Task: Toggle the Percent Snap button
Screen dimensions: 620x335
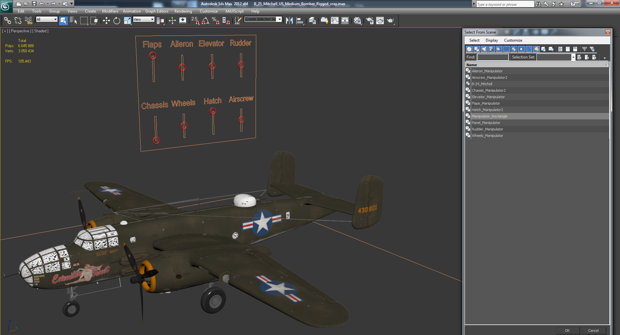Action: [x=216, y=21]
